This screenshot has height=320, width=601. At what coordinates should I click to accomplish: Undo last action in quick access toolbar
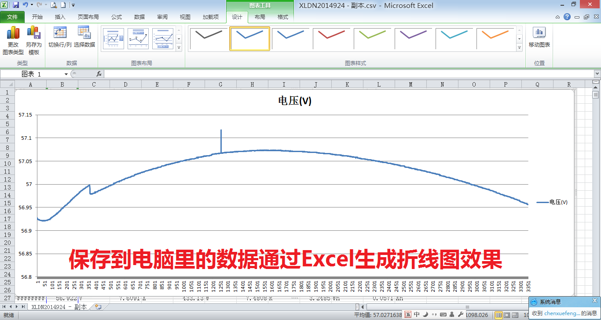point(26,5)
